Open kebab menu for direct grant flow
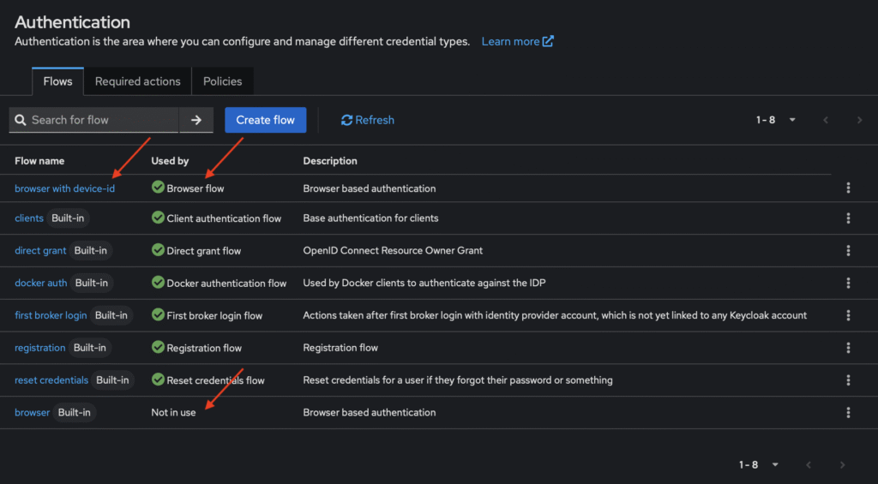Screen dimensions: 878x484 (848, 251)
